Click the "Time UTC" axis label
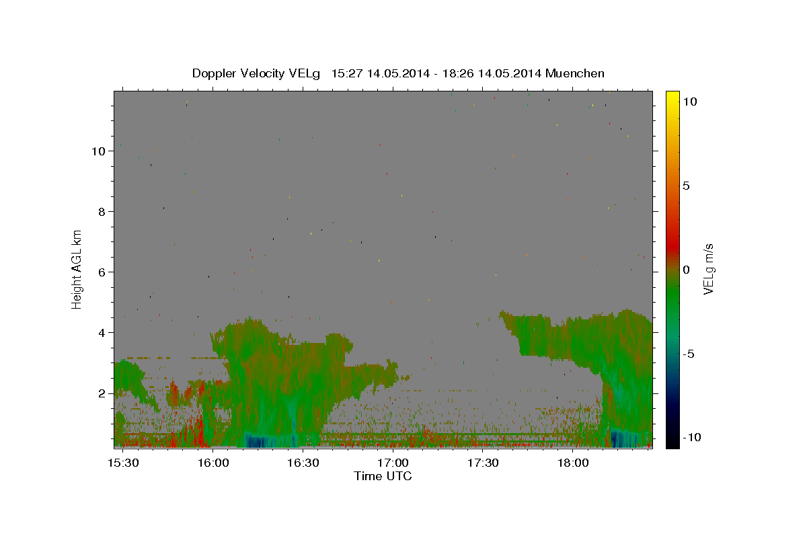Image resolution: width=807 pixels, height=538 pixels. point(383,476)
